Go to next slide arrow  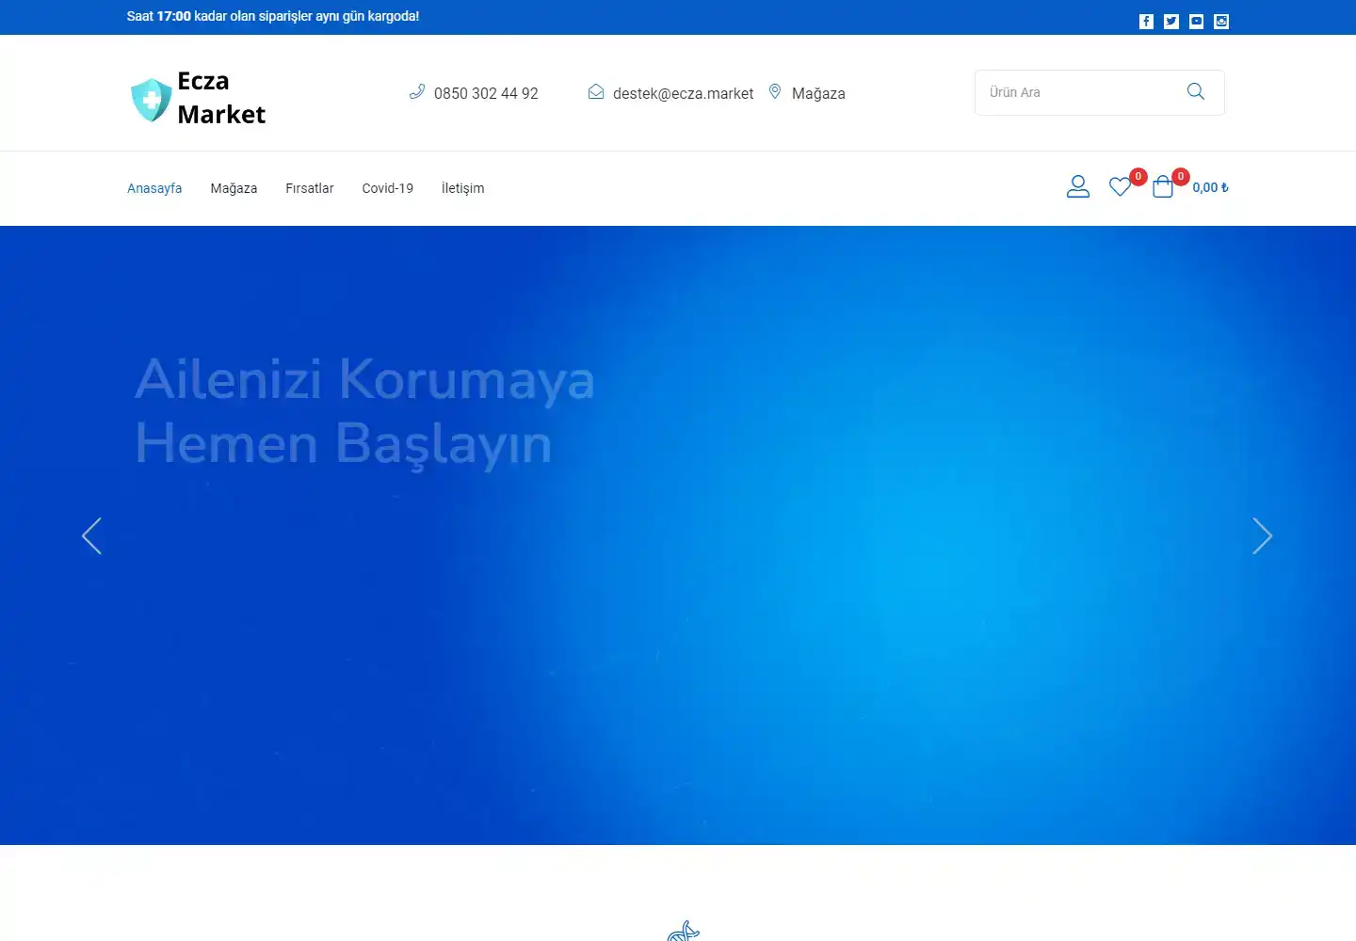(1263, 536)
